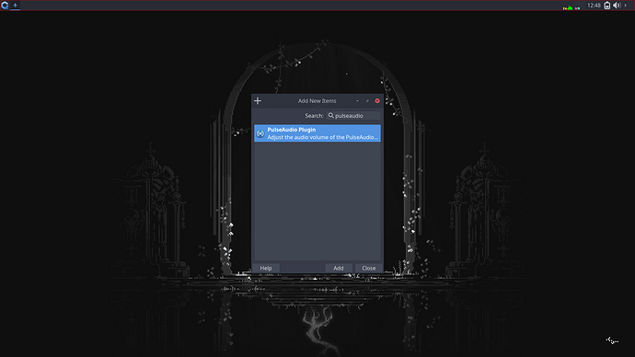Minimize the Add New Items window

pos(357,101)
